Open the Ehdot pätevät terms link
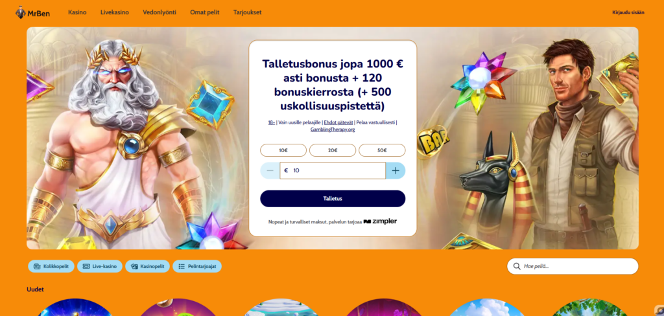This screenshot has height=316, width=664. click(338, 122)
